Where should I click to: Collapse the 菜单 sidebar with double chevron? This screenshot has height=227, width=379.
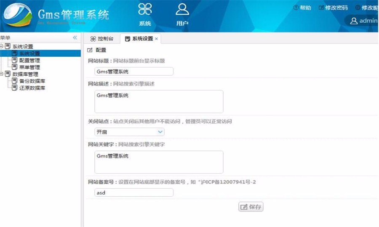pos(75,38)
